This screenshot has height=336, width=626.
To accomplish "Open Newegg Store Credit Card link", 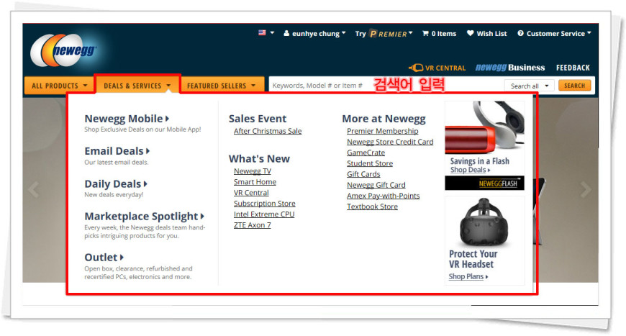I will coord(390,142).
